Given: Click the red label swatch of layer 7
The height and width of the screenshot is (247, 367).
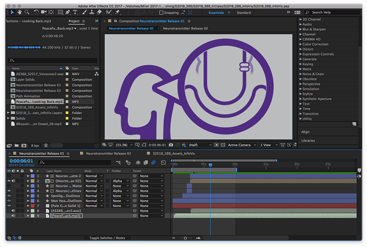Looking at the screenshot, I should [33, 206].
